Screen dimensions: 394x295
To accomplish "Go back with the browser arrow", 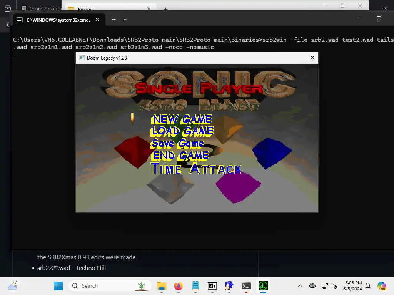I will point(8,25).
